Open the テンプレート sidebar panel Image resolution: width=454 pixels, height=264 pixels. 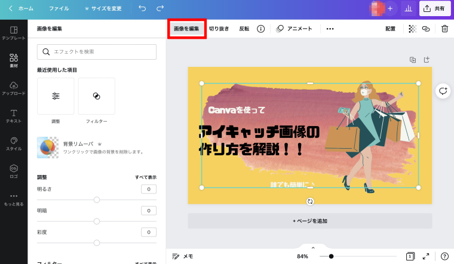[x=14, y=33]
